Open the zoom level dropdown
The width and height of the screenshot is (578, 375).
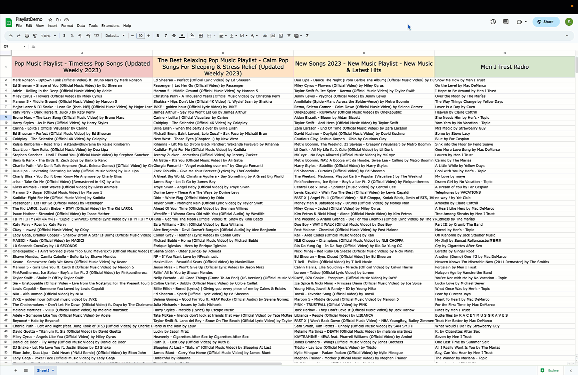48,36
